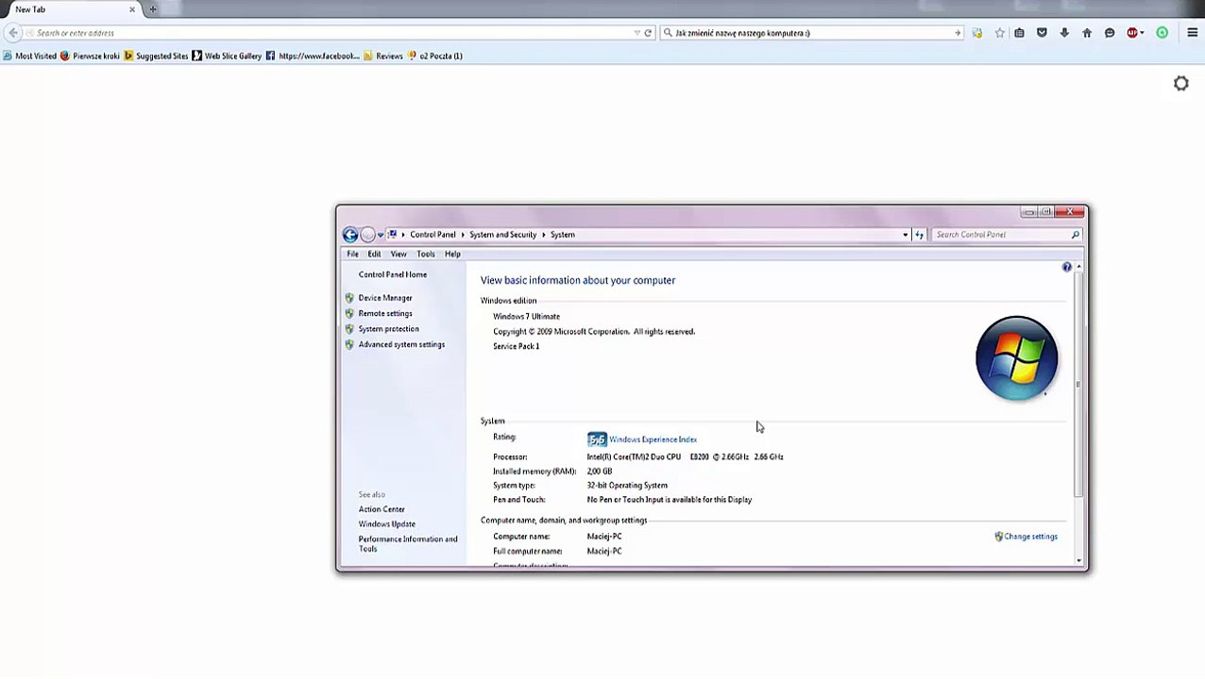Click System and Security breadcrumb

(x=502, y=235)
